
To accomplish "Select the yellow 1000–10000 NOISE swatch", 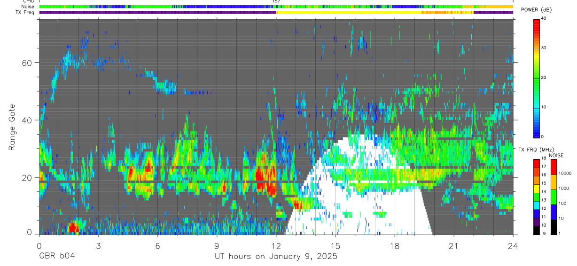I will point(553,182).
